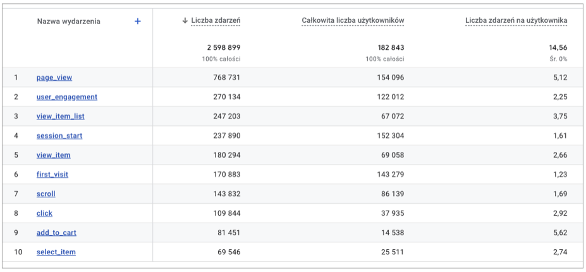Click the sort arrow beside Liczba zdarzeń
The image size is (586, 272).
(185, 22)
